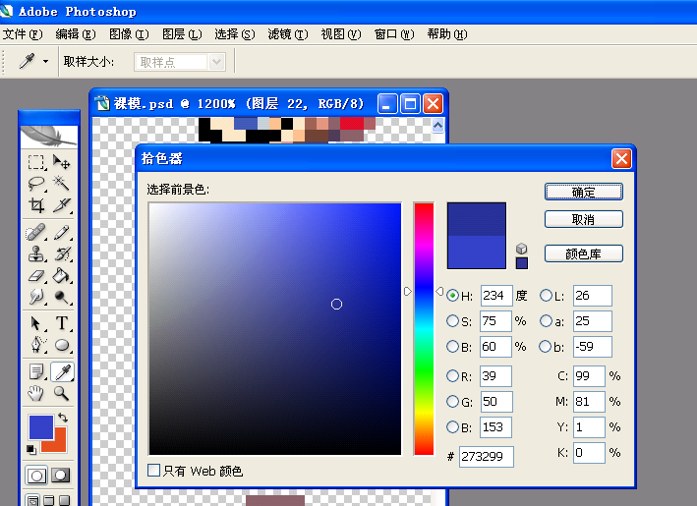Select the Dodge tool
The image size is (697, 506).
61,297
